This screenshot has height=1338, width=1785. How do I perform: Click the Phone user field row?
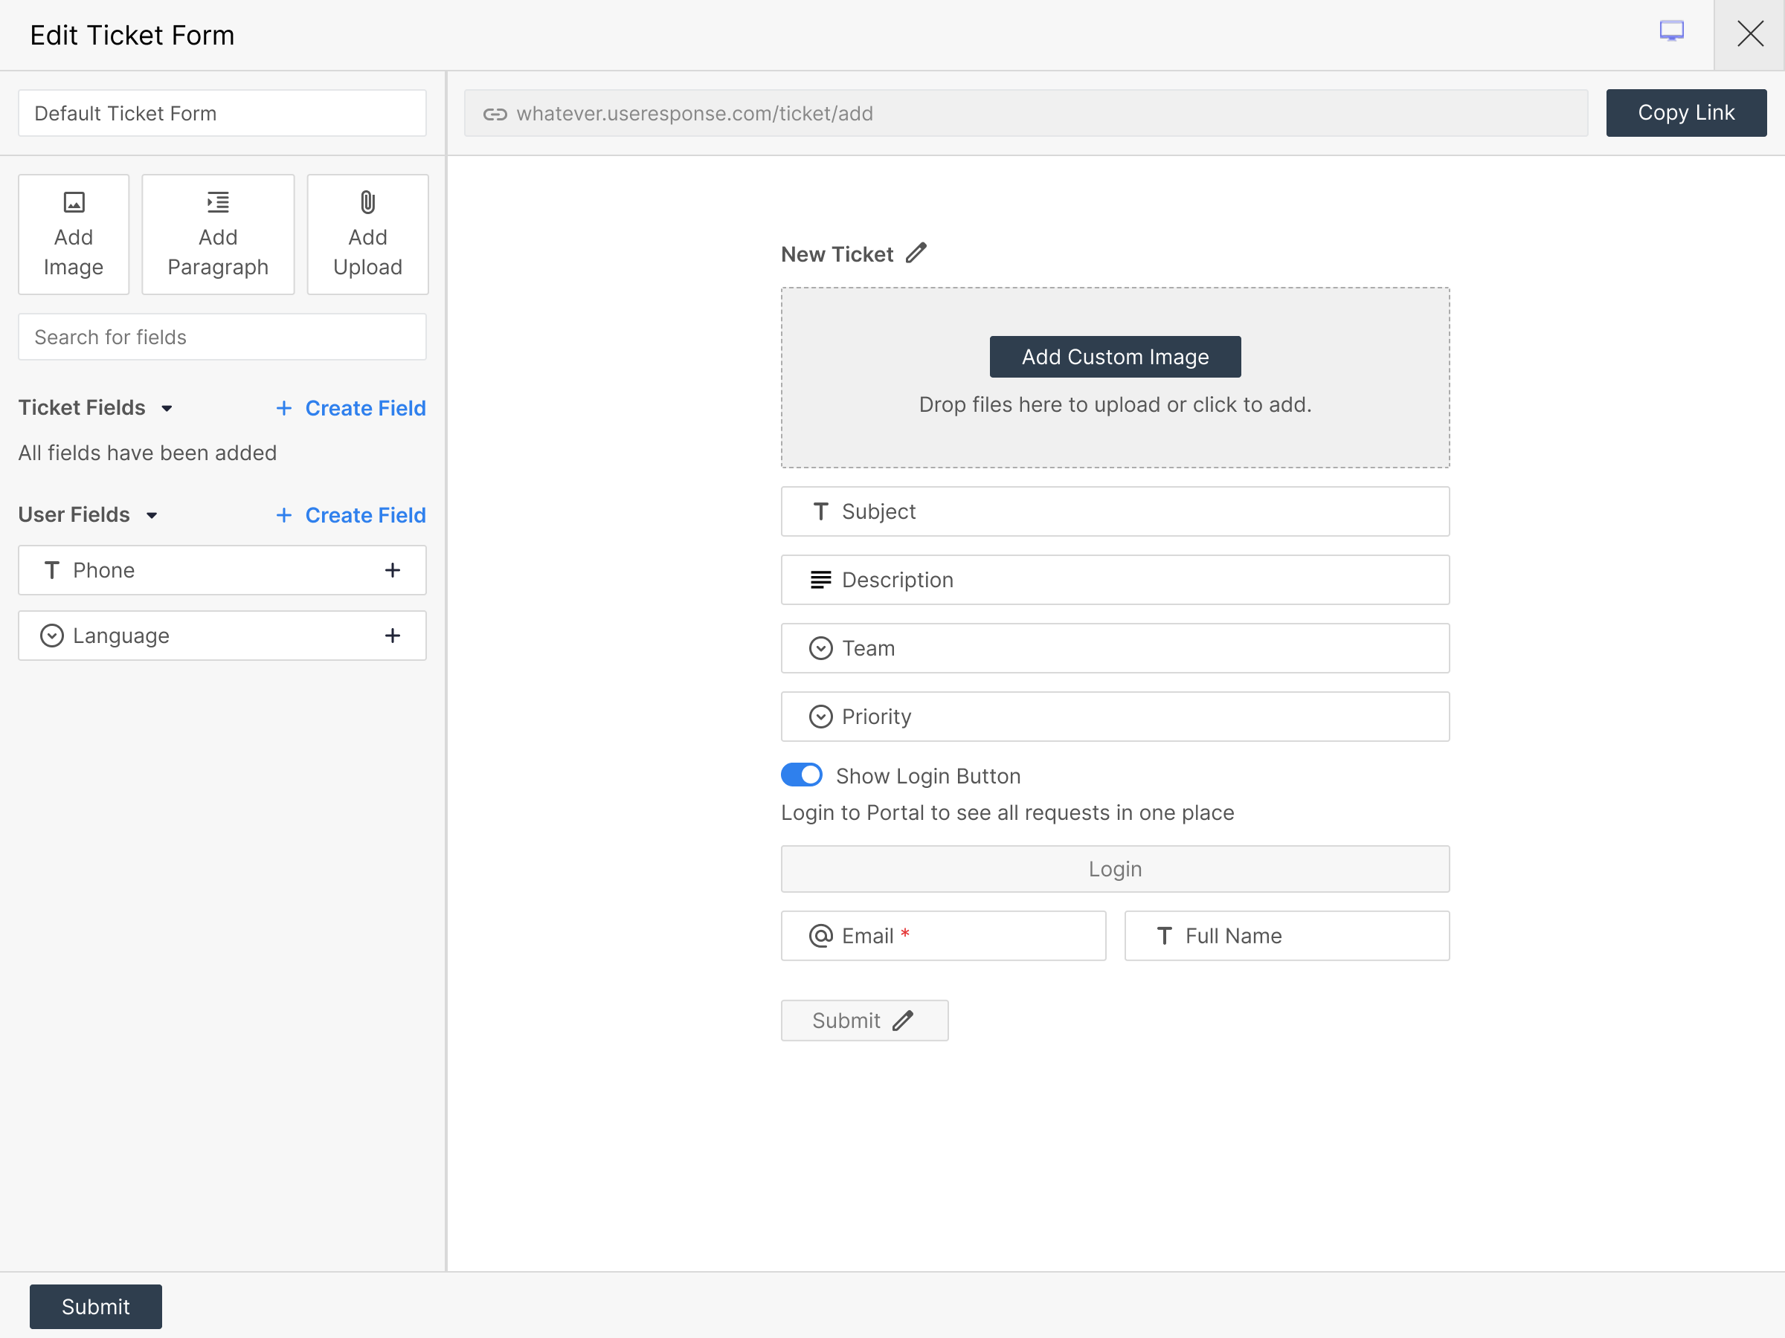pyautogui.click(x=222, y=570)
